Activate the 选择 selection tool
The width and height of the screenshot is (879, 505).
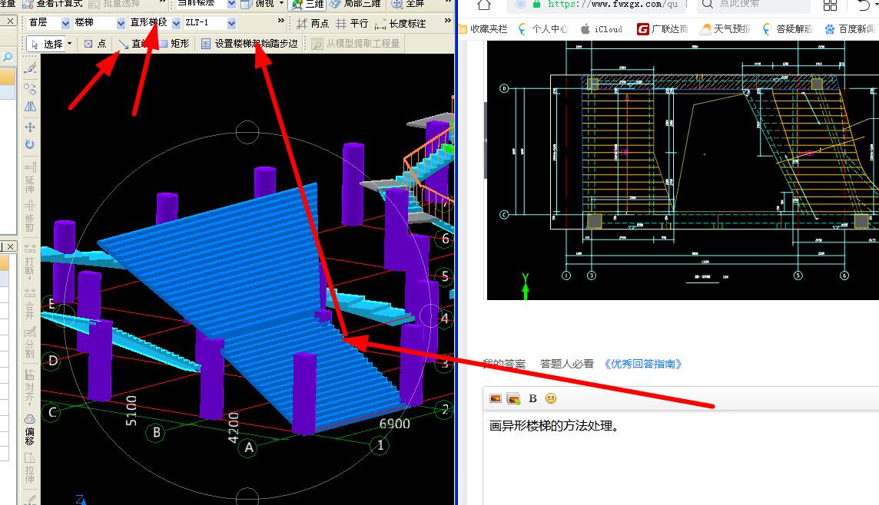pyautogui.click(x=47, y=44)
